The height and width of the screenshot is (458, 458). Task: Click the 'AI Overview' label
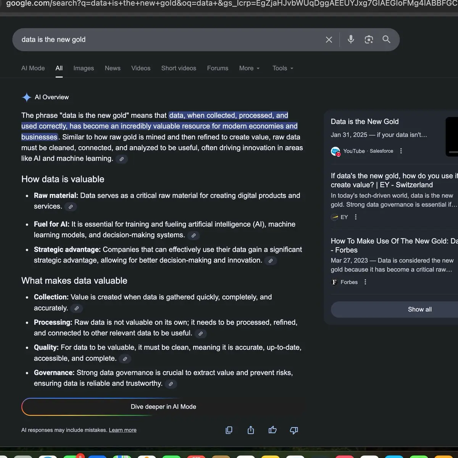pyautogui.click(x=52, y=97)
